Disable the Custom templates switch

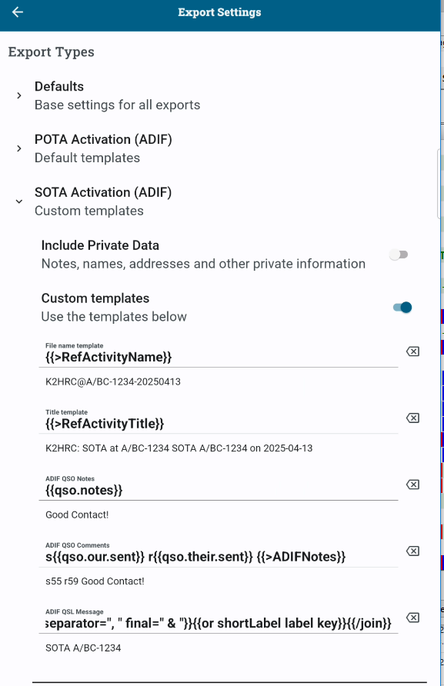click(402, 308)
